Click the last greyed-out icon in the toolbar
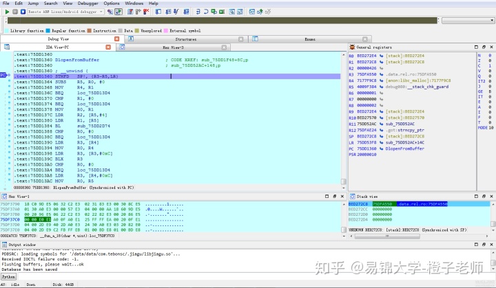The width and height of the screenshot is (496, 288). point(268,12)
